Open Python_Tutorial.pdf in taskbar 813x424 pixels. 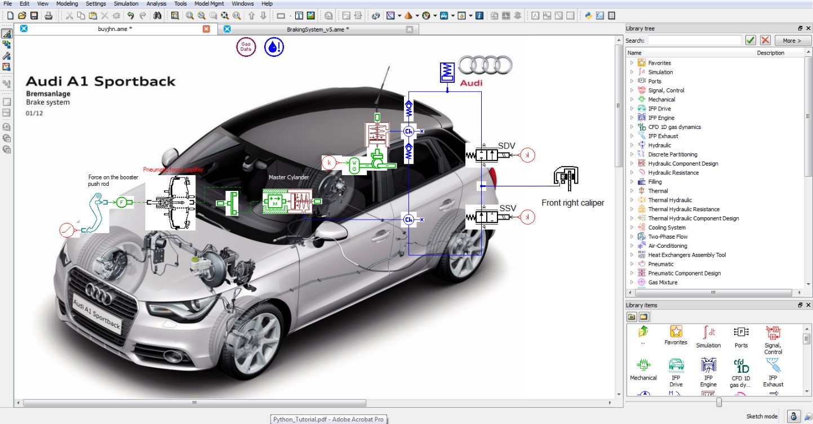328,419
